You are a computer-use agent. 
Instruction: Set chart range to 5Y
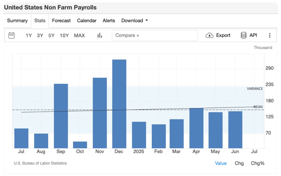click(x=51, y=35)
